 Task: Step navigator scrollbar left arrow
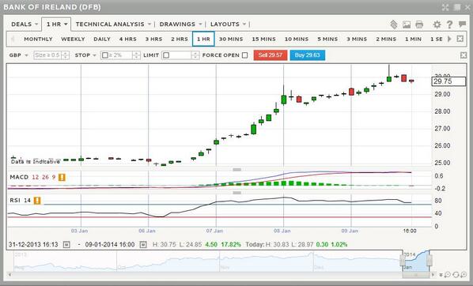coord(9,275)
